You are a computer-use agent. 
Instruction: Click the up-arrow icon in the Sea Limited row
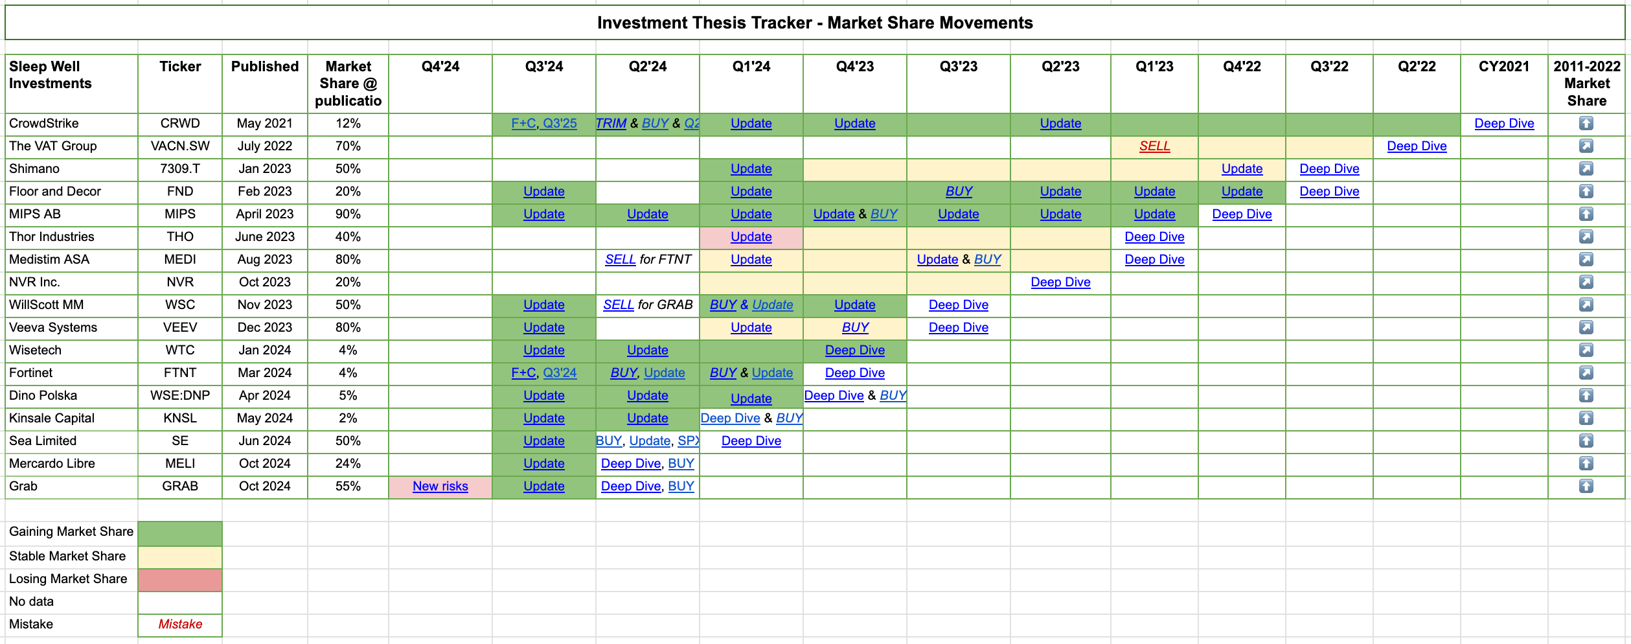(x=1586, y=441)
